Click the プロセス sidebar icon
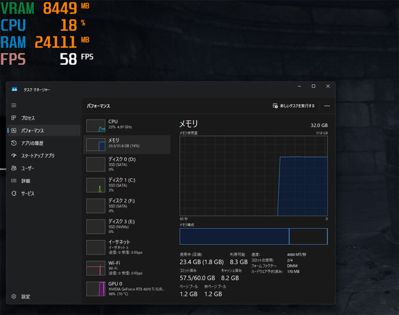Viewport: 399px width, 315px height. click(x=14, y=118)
